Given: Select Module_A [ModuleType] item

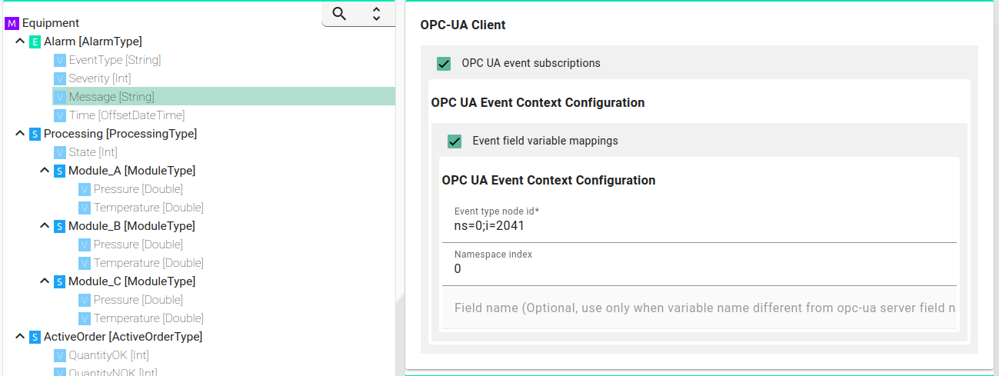Looking at the screenshot, I should click(132, 171).
